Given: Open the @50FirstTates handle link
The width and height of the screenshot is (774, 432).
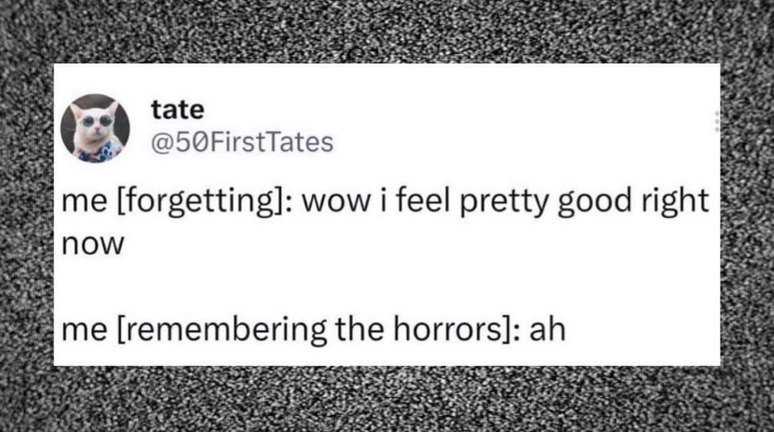Looking at the screenshot, I should coord(241,142).
